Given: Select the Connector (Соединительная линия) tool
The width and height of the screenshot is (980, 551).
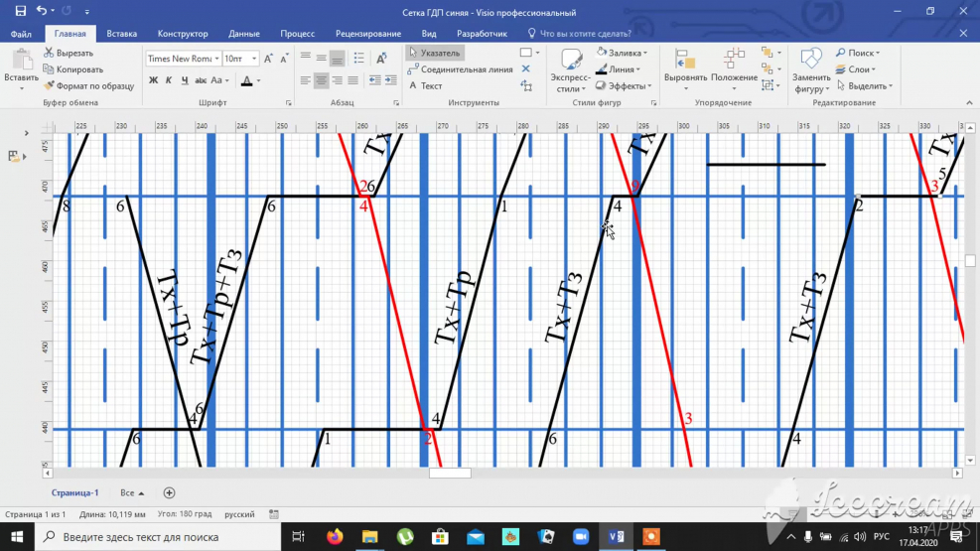Looking at the screenshot, I should point(460,69).
